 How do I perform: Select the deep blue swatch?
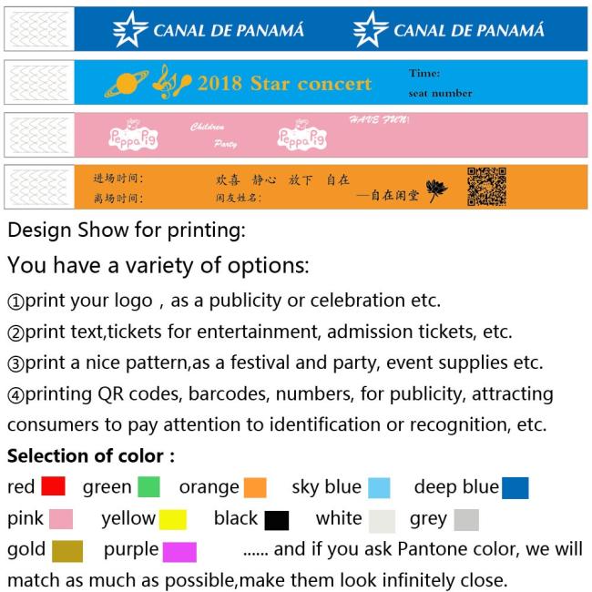click(515, 488)
